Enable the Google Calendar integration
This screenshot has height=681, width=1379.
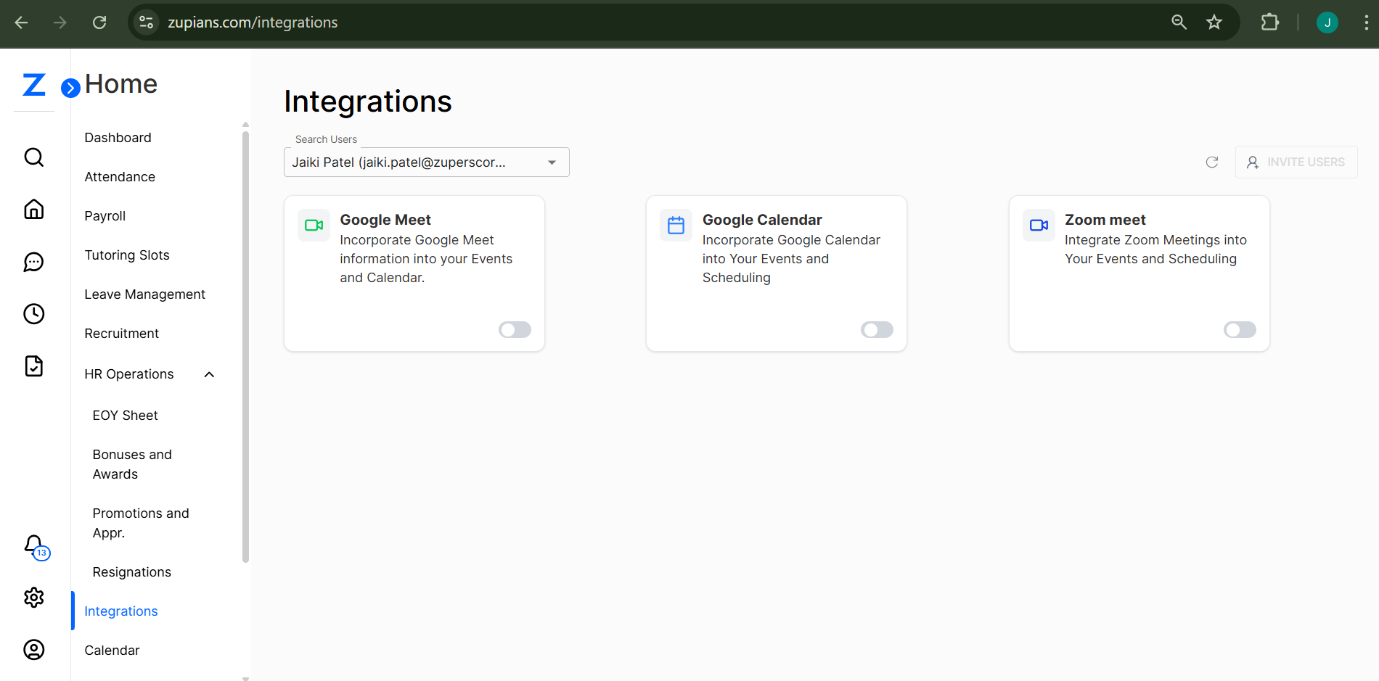coord(876,329)
